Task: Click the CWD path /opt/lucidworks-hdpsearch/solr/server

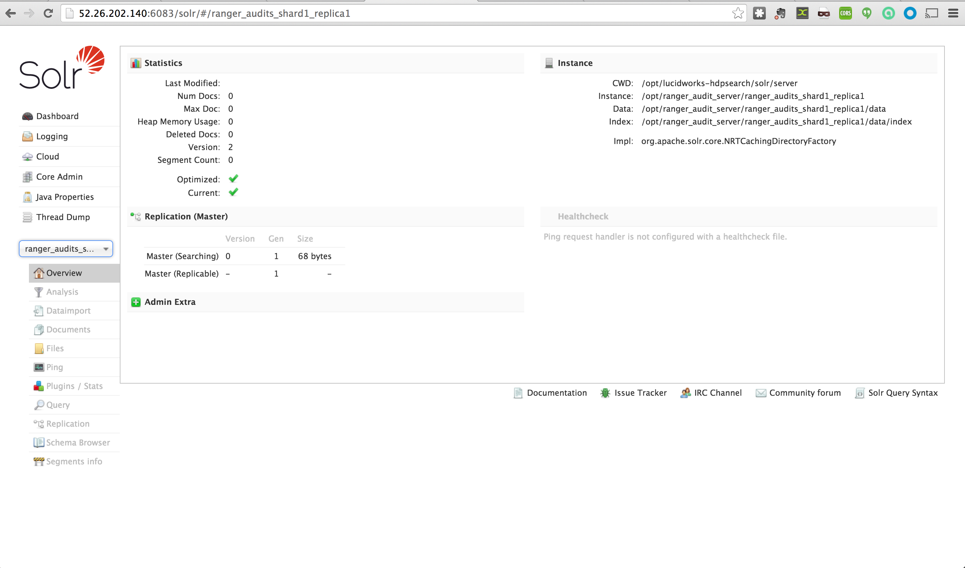Action: pyautogui.click(x=719, y=83)
